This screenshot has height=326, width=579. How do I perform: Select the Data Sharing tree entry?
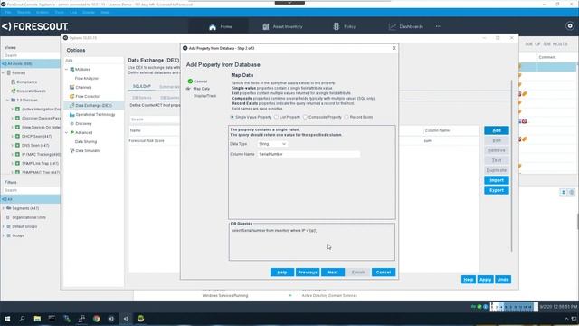click(x=86, y=141)
